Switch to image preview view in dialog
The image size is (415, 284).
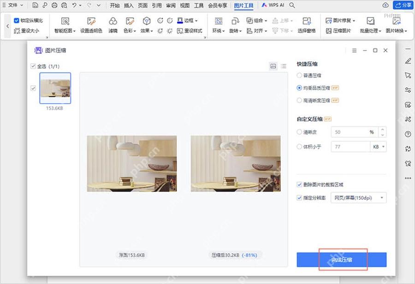[273, 66]
